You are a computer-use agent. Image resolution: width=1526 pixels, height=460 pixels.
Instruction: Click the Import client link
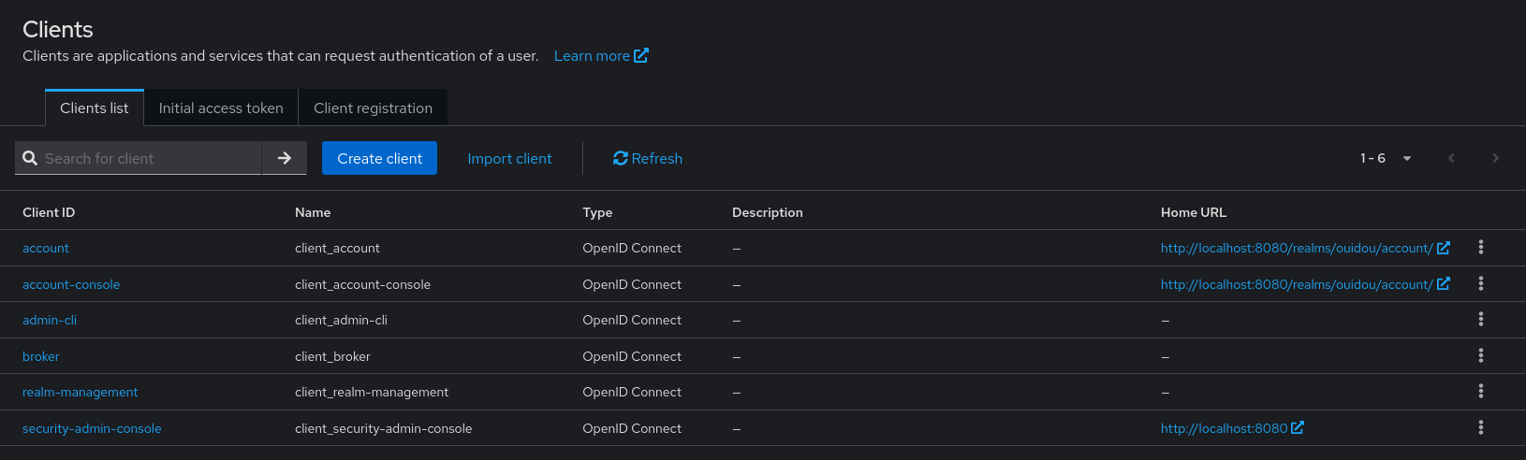pos(509,159)
